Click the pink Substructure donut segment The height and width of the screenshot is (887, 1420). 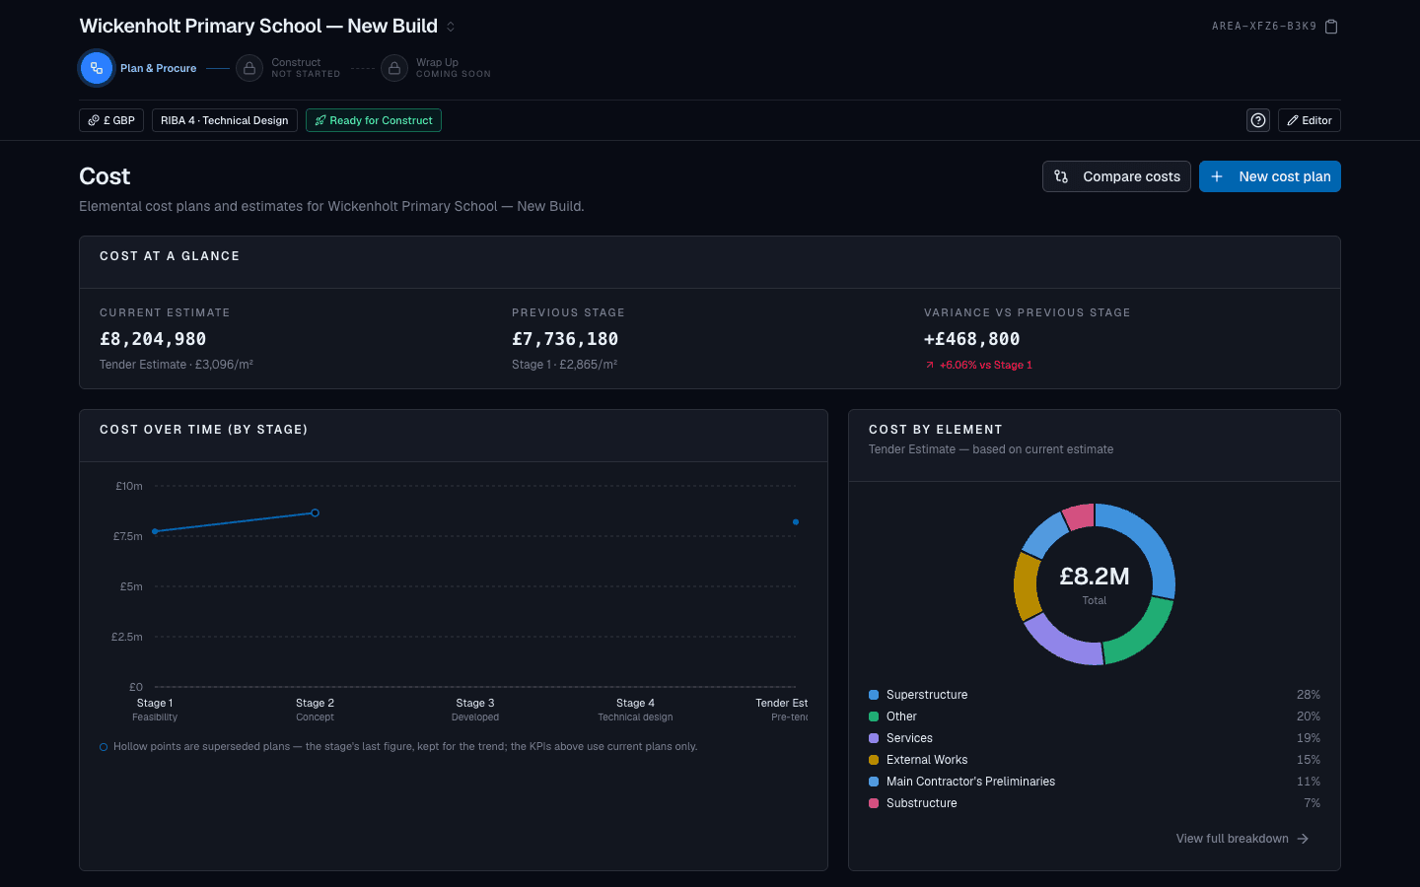pos(1079,516)
